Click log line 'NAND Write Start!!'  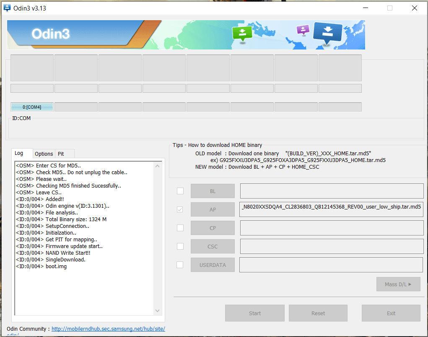[x=53, y=253]
